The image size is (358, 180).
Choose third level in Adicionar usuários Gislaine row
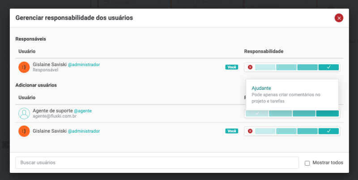(307, 131)
